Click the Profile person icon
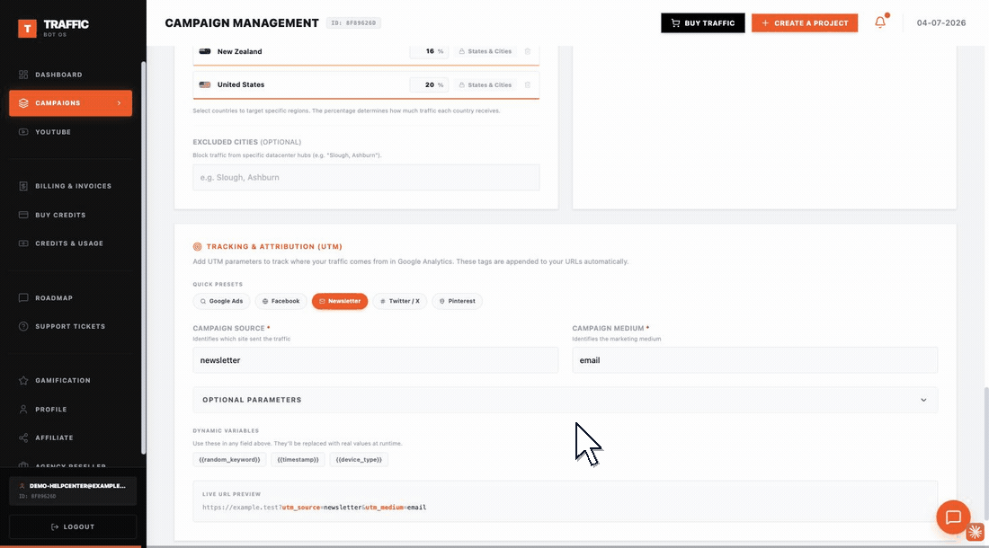This screenshot has width=989, height=548. coord(23,410)
